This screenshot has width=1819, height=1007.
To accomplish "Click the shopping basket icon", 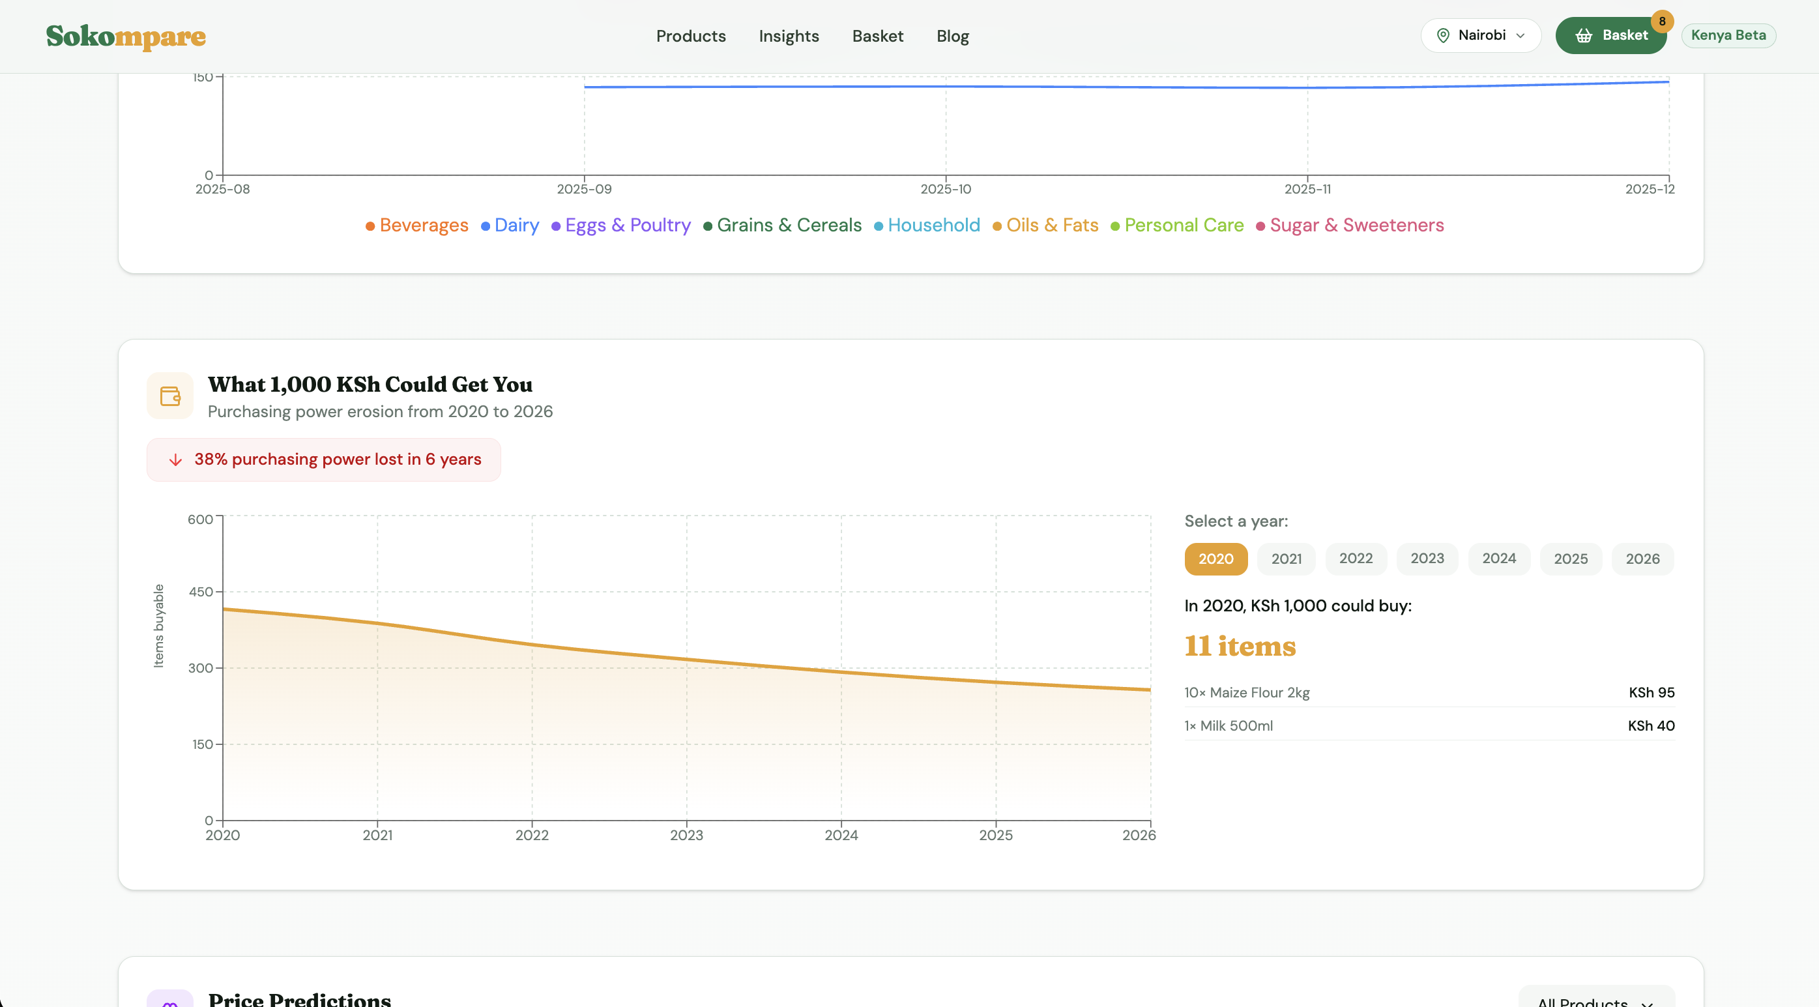I will tap(1584, 35).
